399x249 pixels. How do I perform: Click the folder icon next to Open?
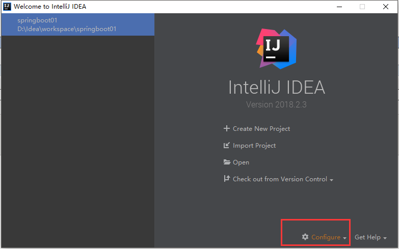(x=227, y=162)
